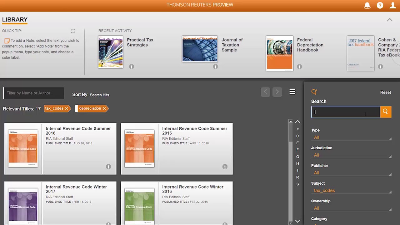Open Internal Revenue Code Winter 2016 title
The height and width of the screenshot is (225, 400).
[x=193, y=189]
